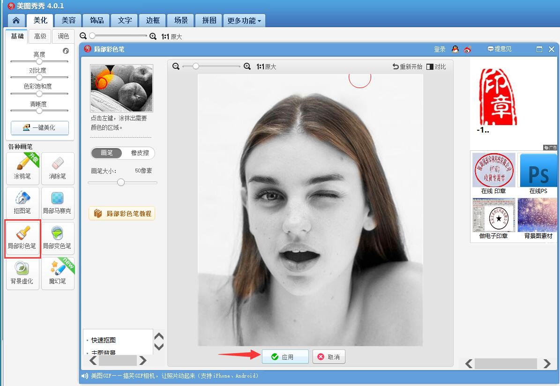Choose the 抠图笔 cutout tool
Image resolution: width=560 pixels, height=386 pixels.
pos(22,203)
